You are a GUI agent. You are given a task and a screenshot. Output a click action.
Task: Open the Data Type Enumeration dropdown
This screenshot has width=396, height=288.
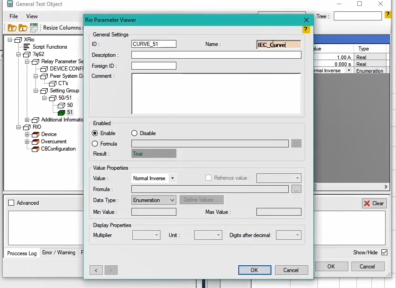coord(172,200)
